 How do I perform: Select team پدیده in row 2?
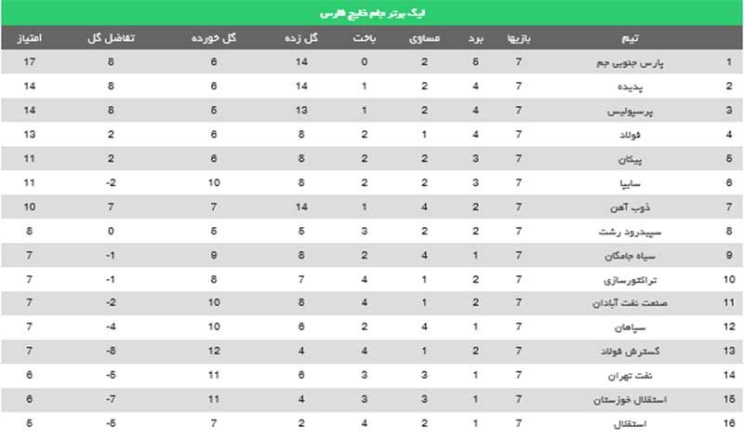click(x=630, y=87)
